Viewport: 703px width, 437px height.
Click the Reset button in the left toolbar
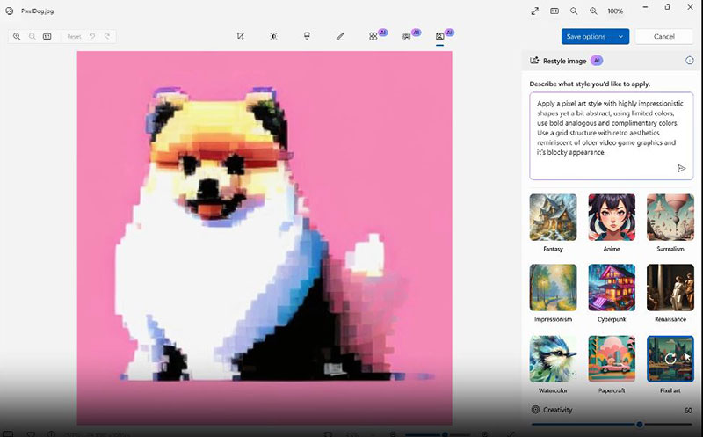(74, 36)
